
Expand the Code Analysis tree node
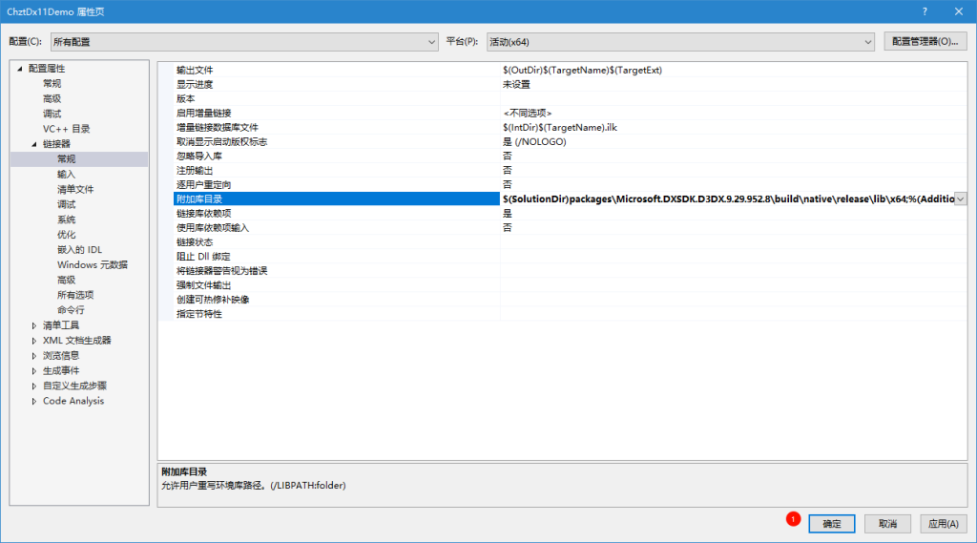[34, 401]
